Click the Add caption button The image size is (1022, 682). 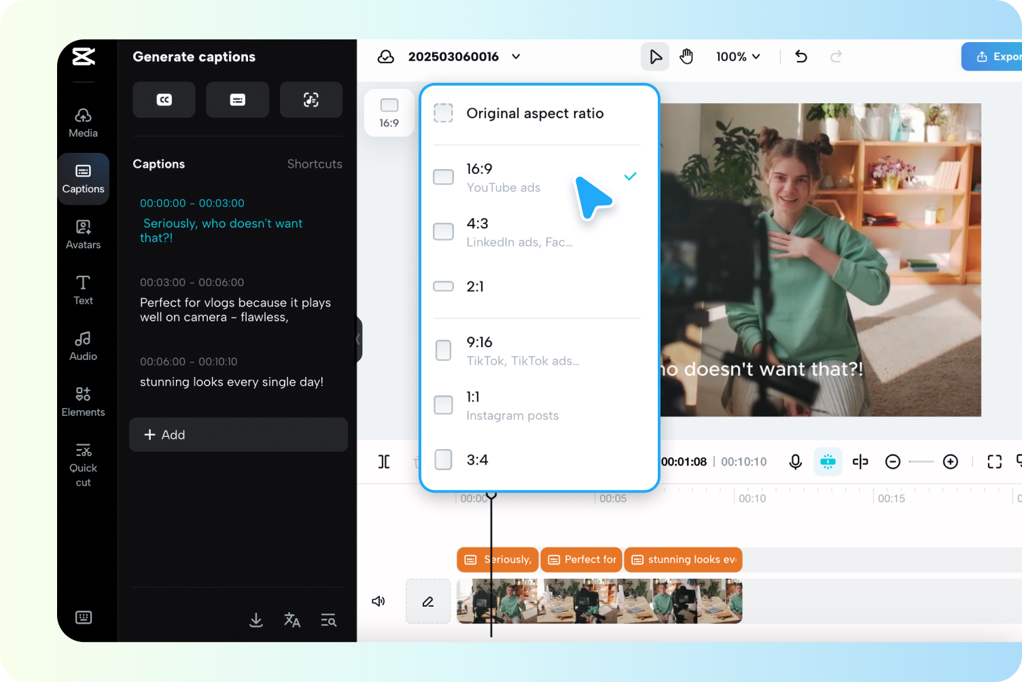pyautogui.click(x=238, y=435)
